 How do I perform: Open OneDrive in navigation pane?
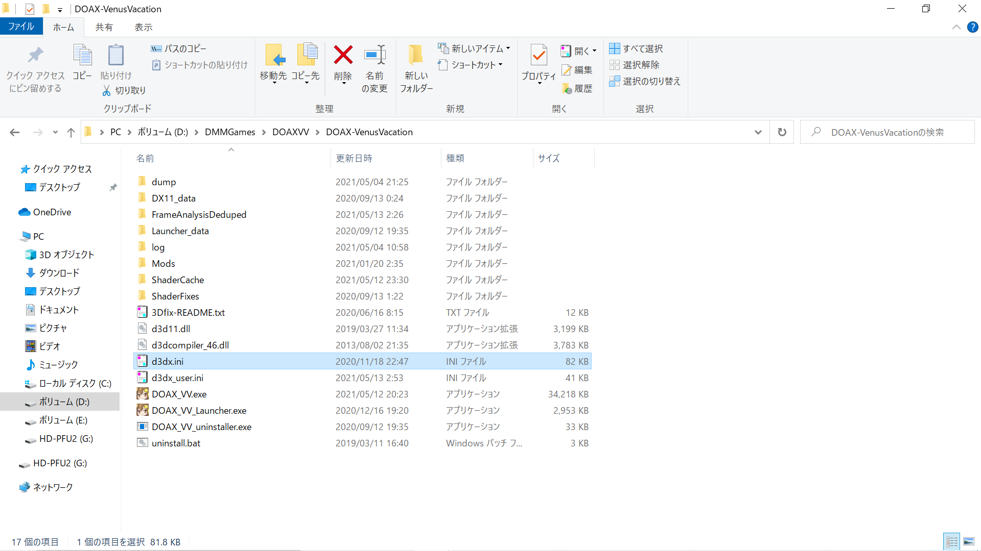click(45, 212)
